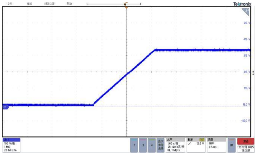The height and width of the screenshot is (155, 257).
Task: Select the C1 channel ground marker
Action: 6,107
